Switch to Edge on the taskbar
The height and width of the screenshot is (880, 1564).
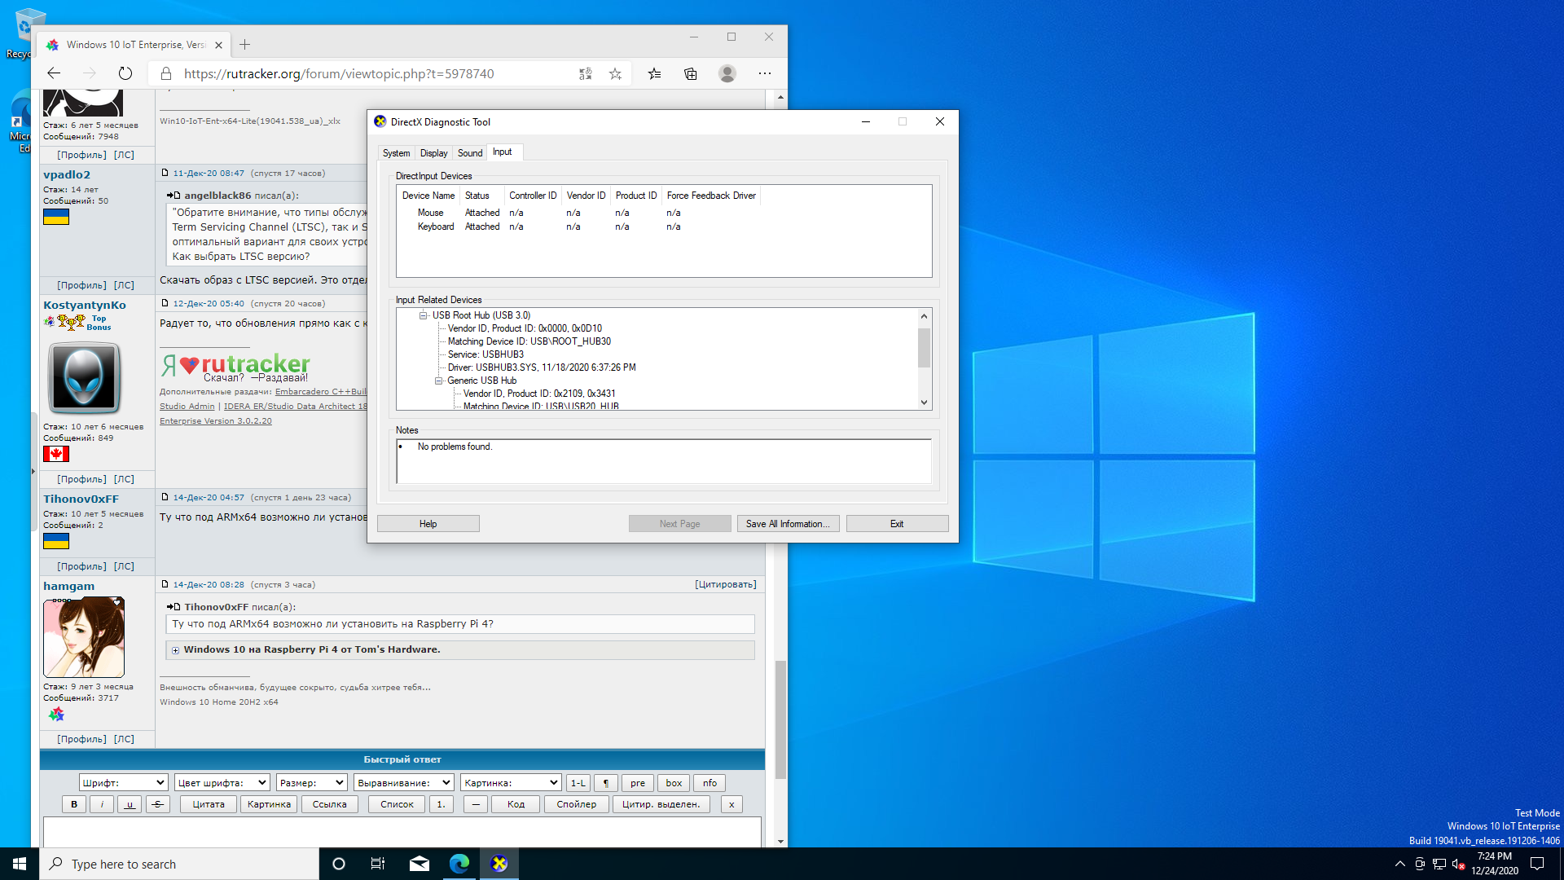coord(459,864)
